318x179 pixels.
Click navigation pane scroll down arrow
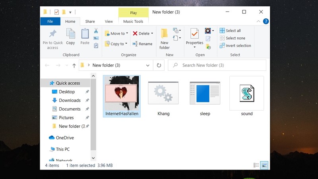pyautogui.click(x=93, y=158)
